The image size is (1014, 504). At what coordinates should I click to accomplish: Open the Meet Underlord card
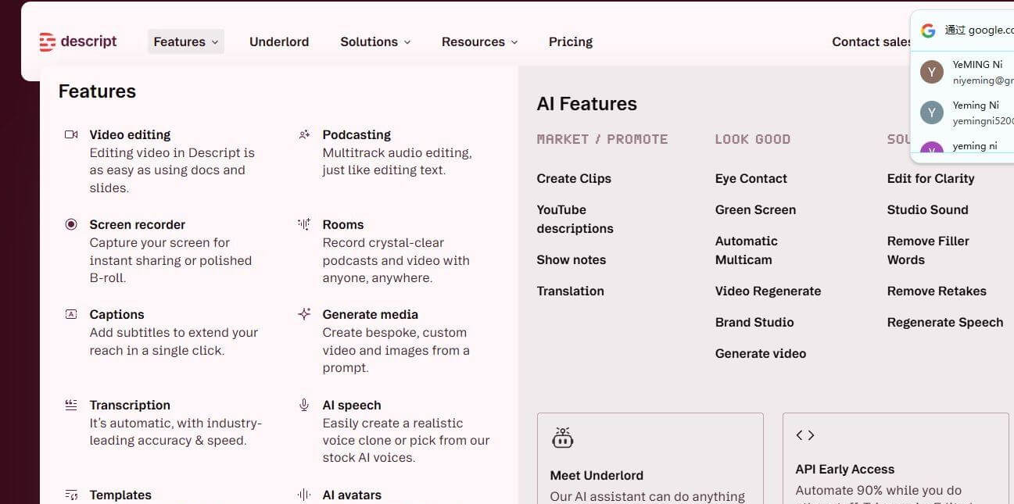(650, 459)
